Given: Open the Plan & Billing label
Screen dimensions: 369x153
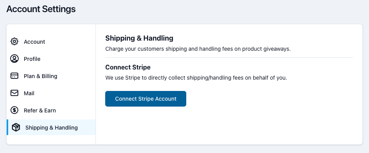Looking at the screenshot, I should [41, 76].
